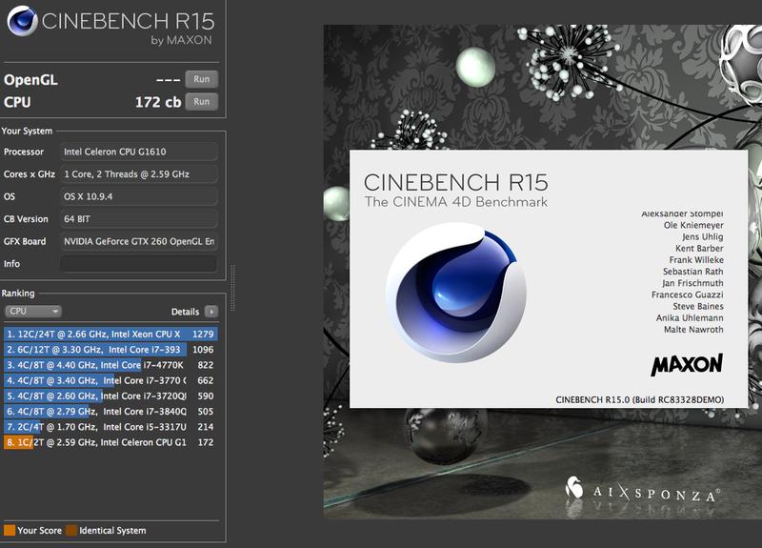The width and height of the screenshot is (762, 548).
Task: Click the panel splitter handle
Action: pos(232,288)
